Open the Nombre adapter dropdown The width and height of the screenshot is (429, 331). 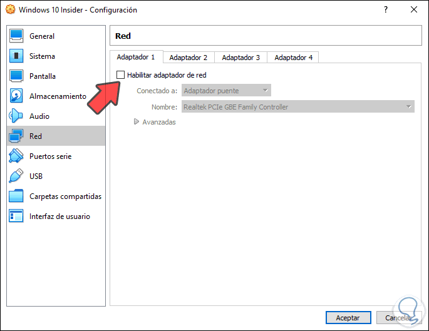(297, 107)
